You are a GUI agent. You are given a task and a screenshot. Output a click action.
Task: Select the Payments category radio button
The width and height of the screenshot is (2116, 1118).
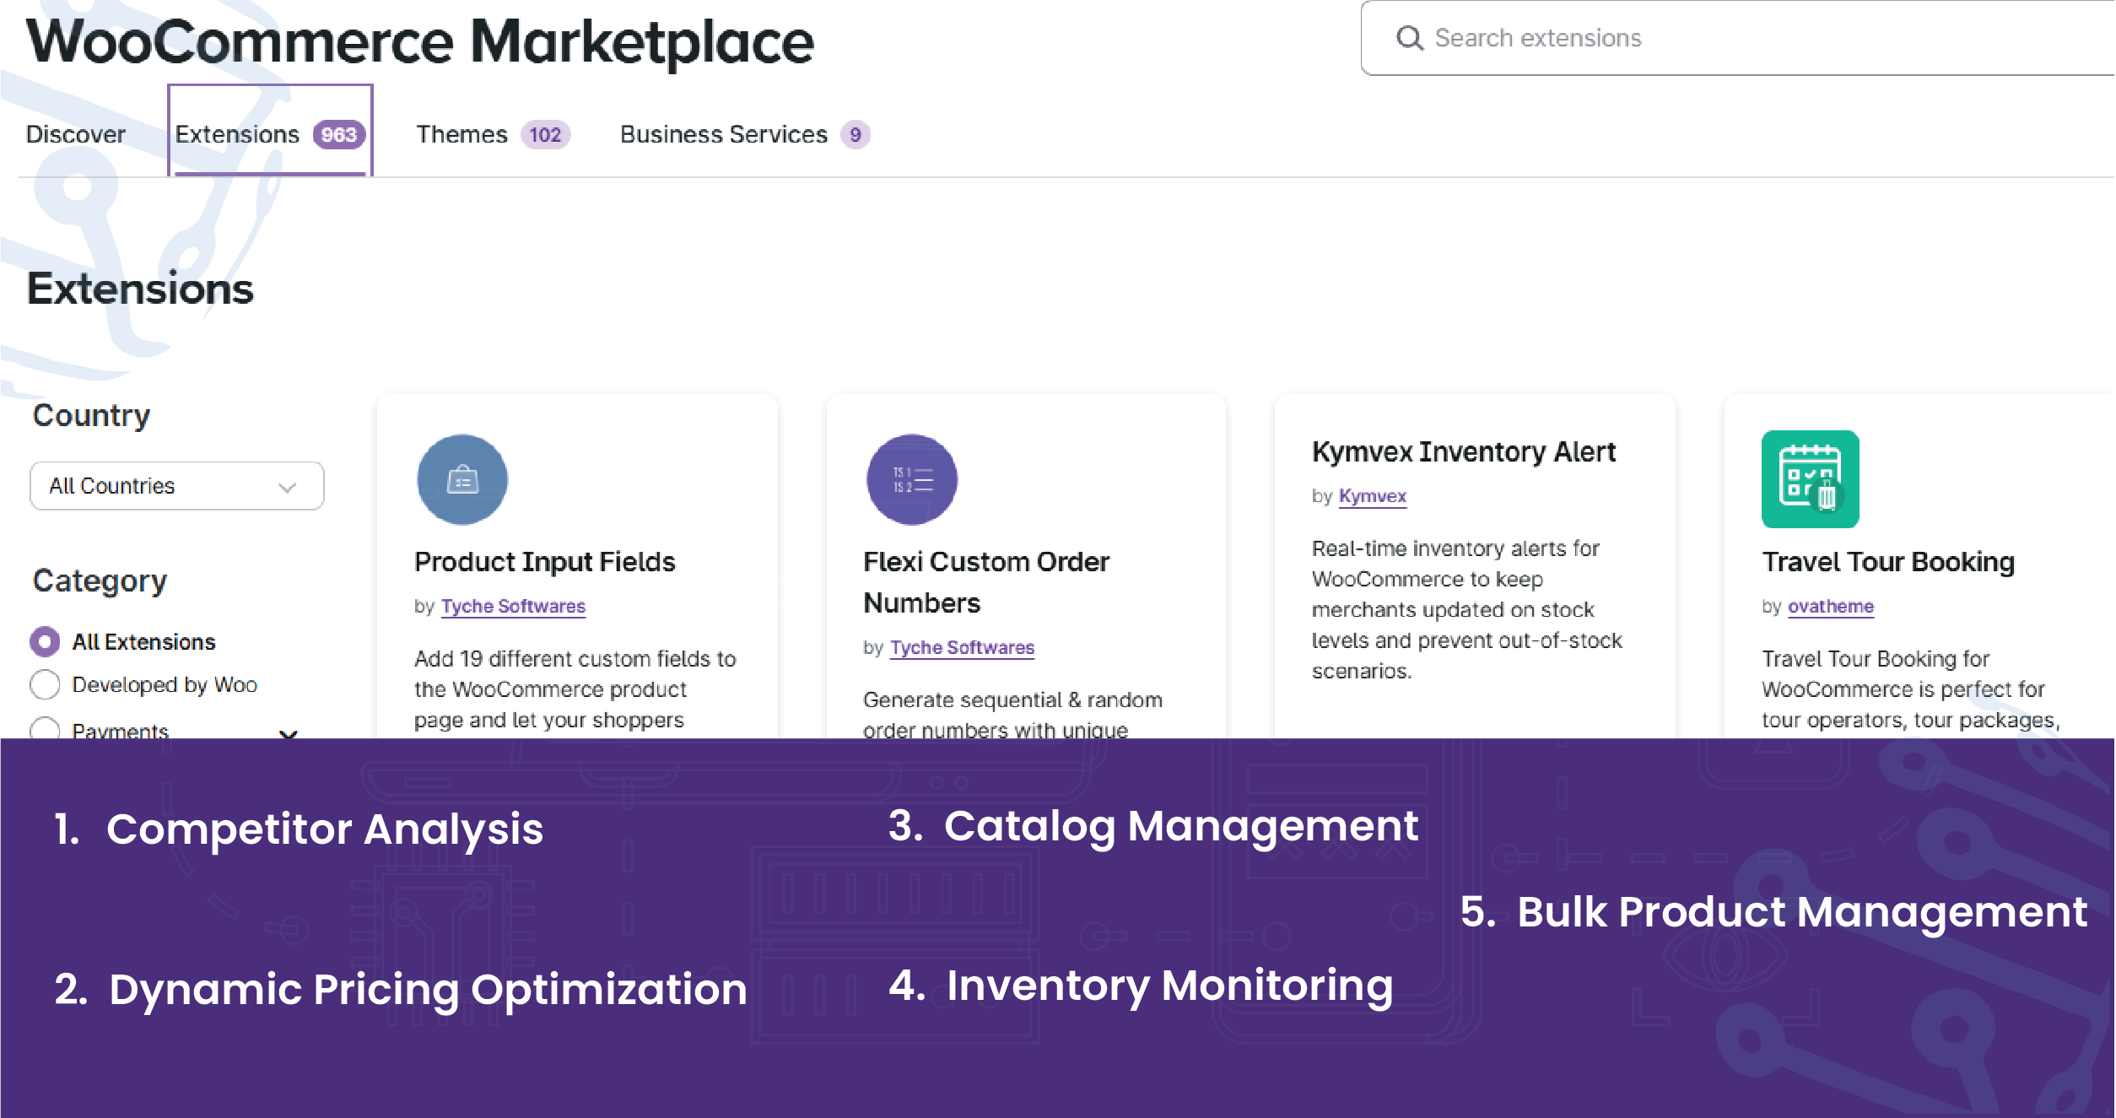pos(45,728)
